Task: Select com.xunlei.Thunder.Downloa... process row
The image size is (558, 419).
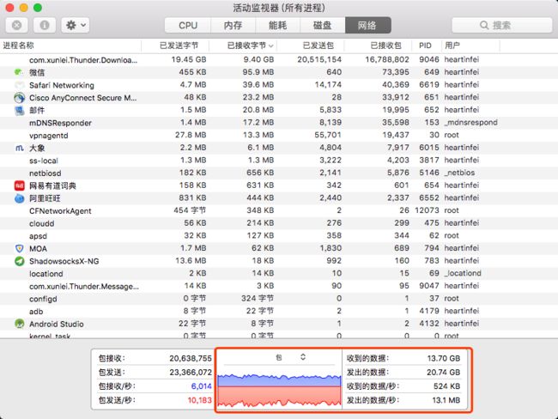Action: [x=279, y=60]
